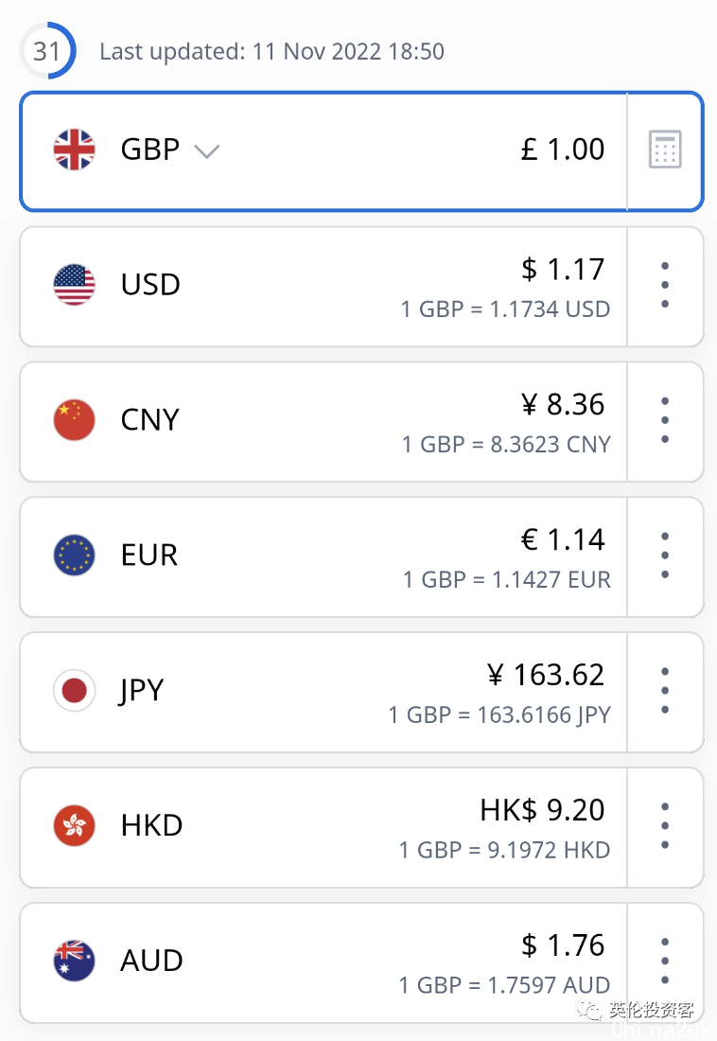The image size is (717, 1041).
Task: Select the USD currency row
Action: 324,286
